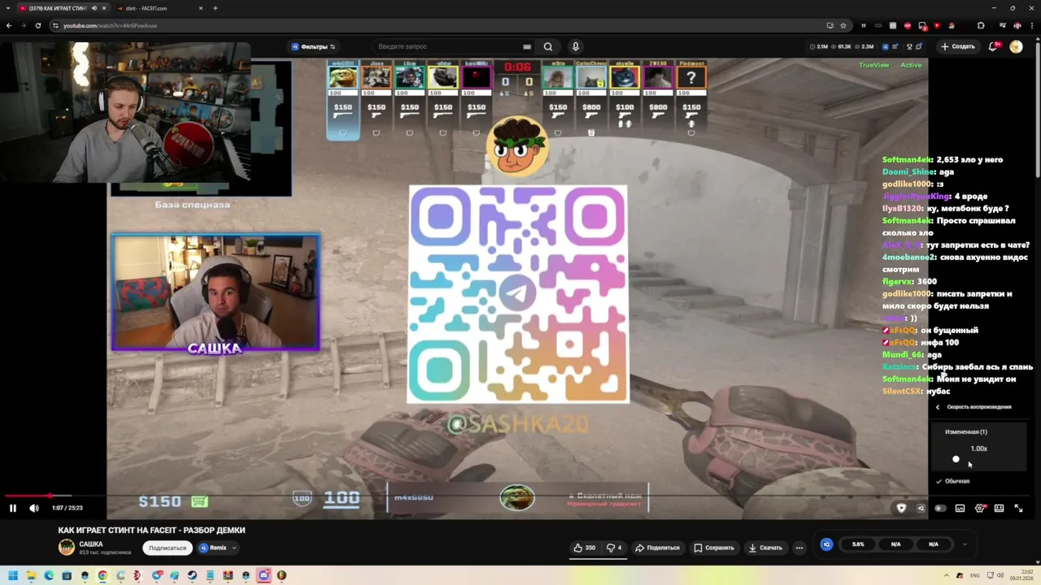This screenshot has height=585, width=1041.
Task: Open browser media control icon
Action: pos(1004,25)
